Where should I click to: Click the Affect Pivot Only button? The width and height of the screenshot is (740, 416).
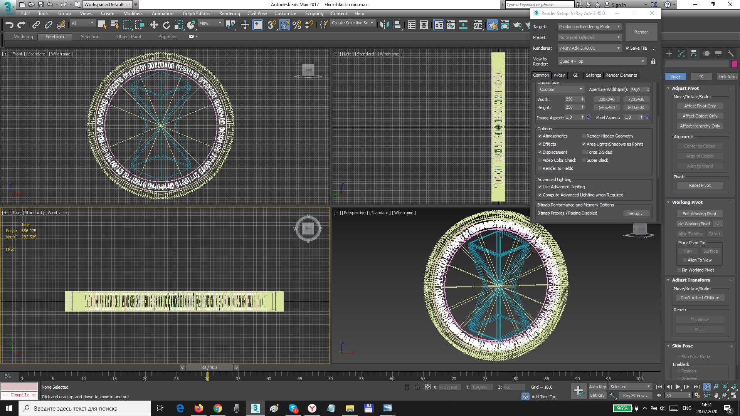(700, 106)
